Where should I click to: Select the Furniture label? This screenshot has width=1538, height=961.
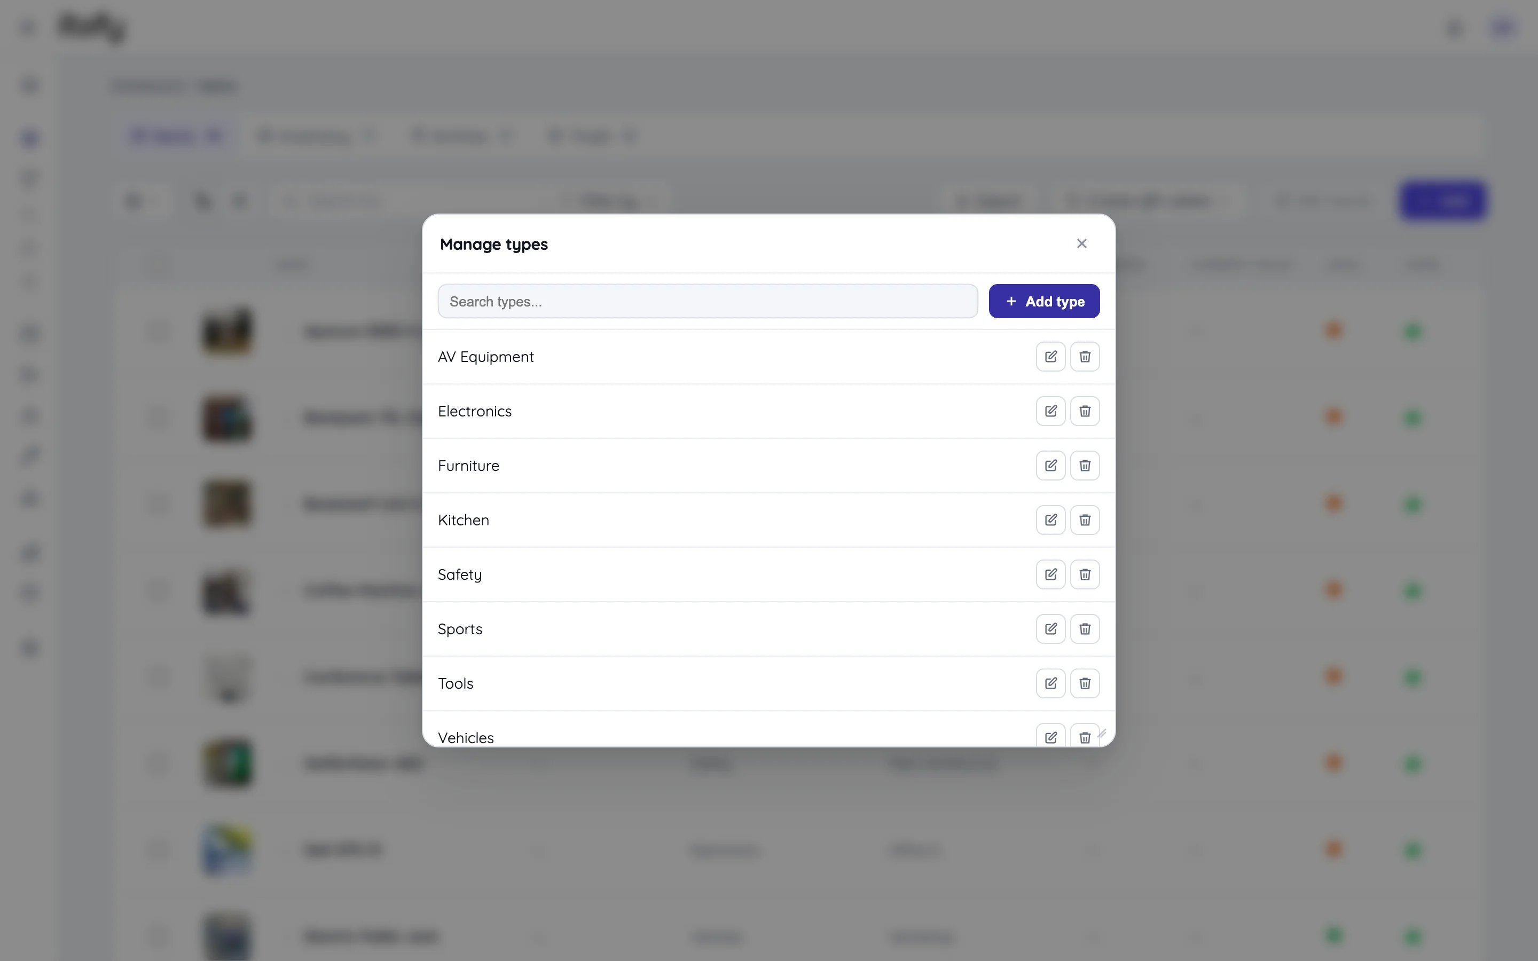468,466
